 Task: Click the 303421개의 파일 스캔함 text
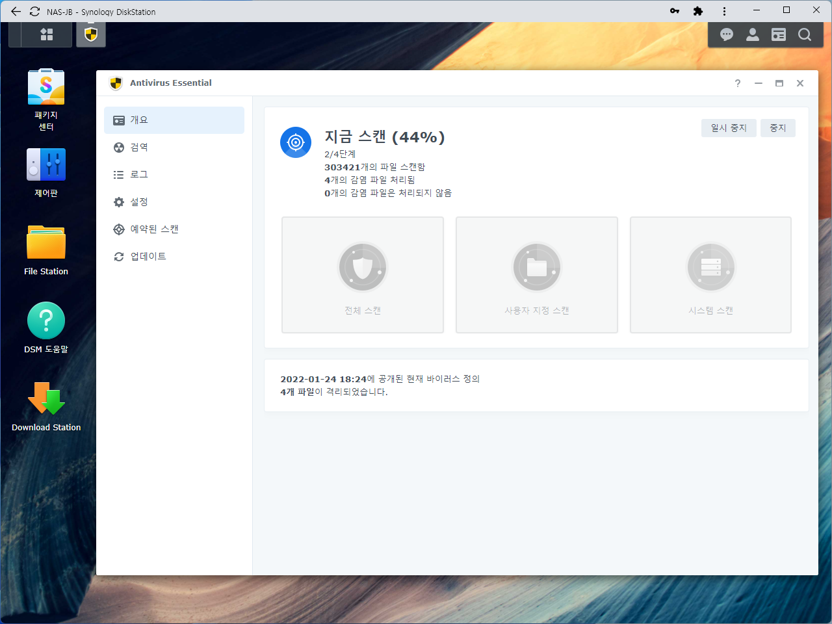click(375, 167)
